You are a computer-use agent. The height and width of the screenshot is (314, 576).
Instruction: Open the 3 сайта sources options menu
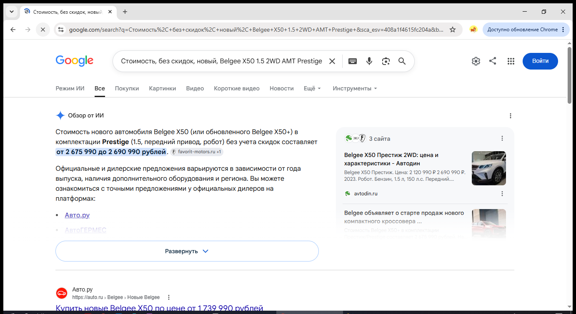tap(502, 138)
